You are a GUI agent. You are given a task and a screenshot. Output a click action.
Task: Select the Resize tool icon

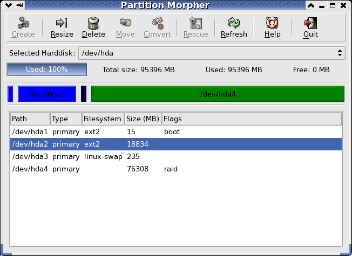[62, 23]
